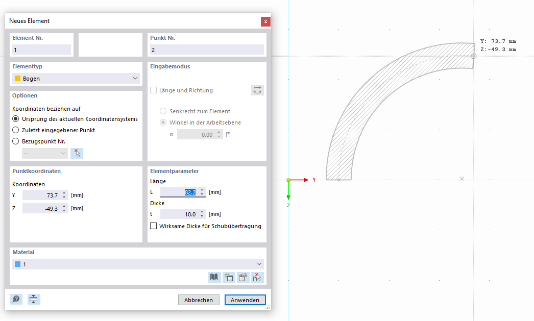Edit the selected material with the icon

coord(243,277)
